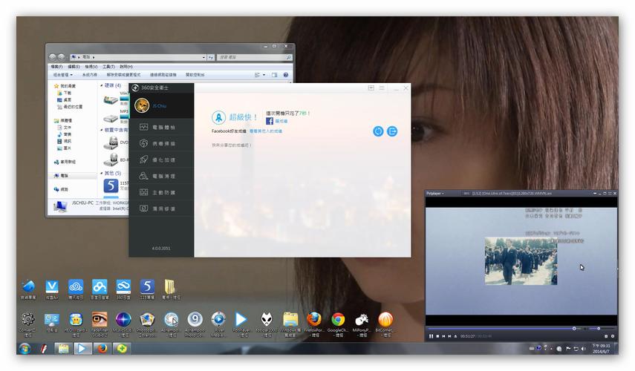Expand the 組合管理 dropdown in Explorer
Image resolution: width=635 pixels, height=371 pixels.
click(x=62, y=74)
